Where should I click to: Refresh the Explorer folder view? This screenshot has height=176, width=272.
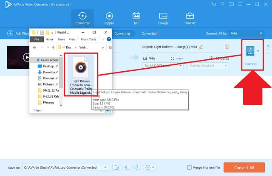point(110,47)
